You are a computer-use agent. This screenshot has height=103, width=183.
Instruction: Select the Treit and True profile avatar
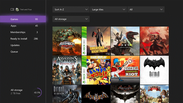[x=17, y=9]
